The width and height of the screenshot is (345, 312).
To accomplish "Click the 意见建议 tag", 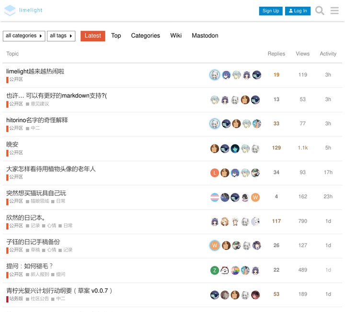I will [x=40, y=104].
